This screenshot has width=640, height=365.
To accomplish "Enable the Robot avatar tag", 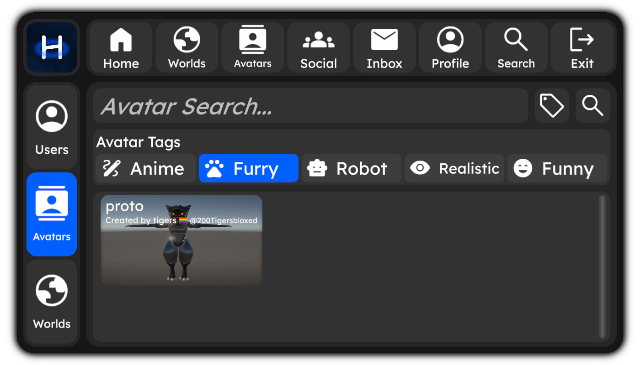I will point(351,168).
